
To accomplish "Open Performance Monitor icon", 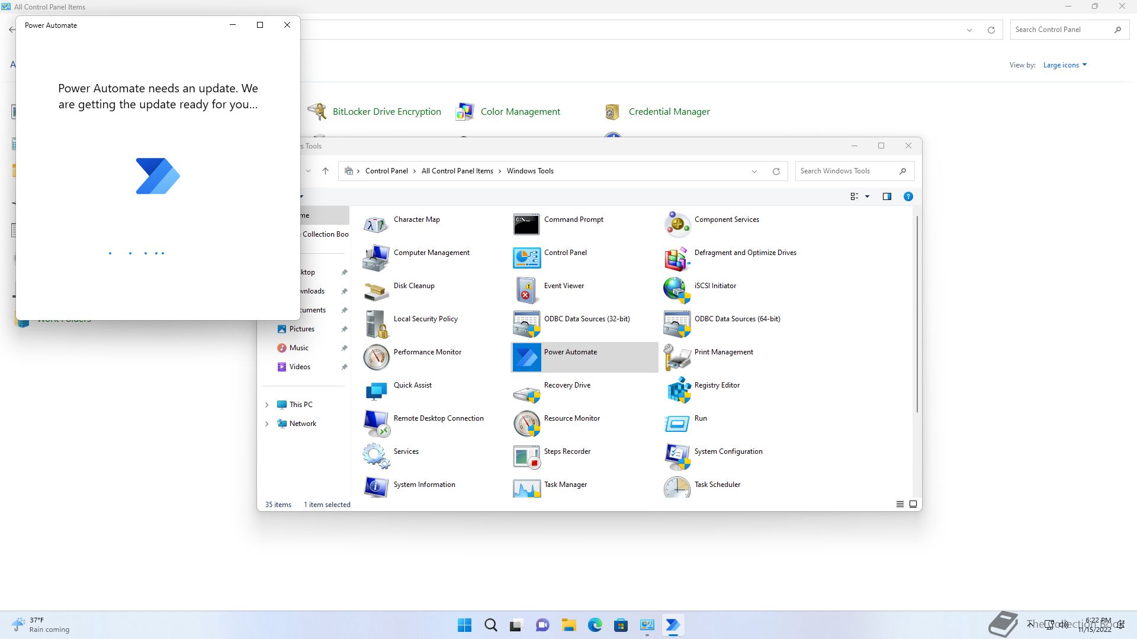I will (x=376, y=357).
